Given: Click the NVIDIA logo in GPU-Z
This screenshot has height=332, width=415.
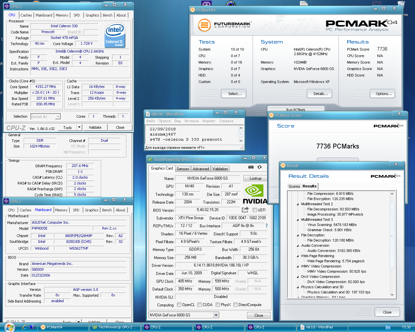Looking at the screenshot, I should coord(255,194).
